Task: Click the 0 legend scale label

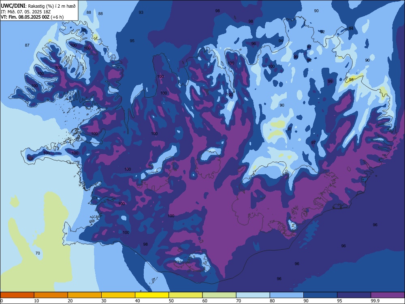Action: point(2,301)
